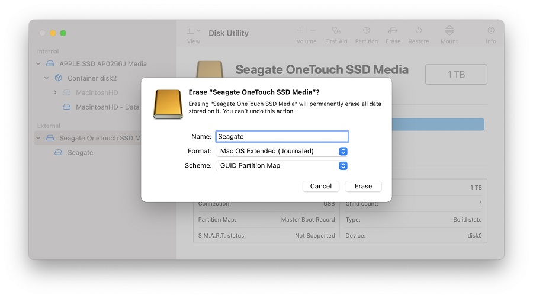Cancel the erase dialog

pyautogui.click(x=320, y=186)
